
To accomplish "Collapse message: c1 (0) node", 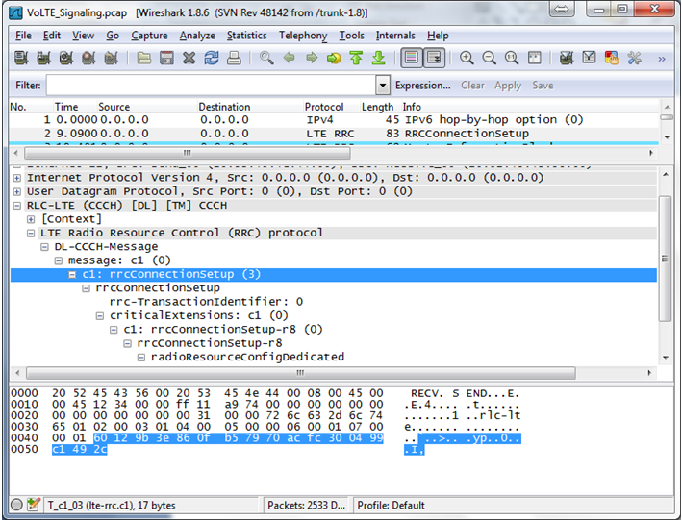I will [59, 260].
